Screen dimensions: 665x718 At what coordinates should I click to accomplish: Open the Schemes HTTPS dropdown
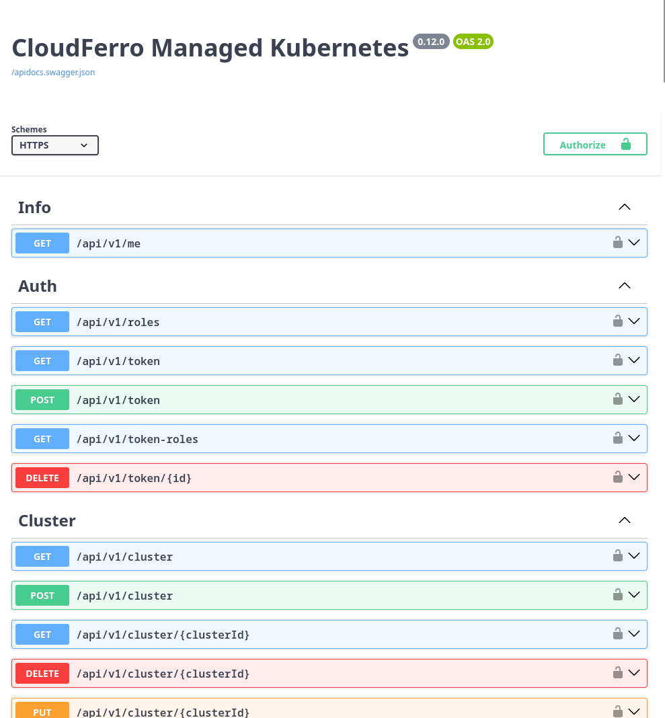pyautogui.click(x=55, y=145)
